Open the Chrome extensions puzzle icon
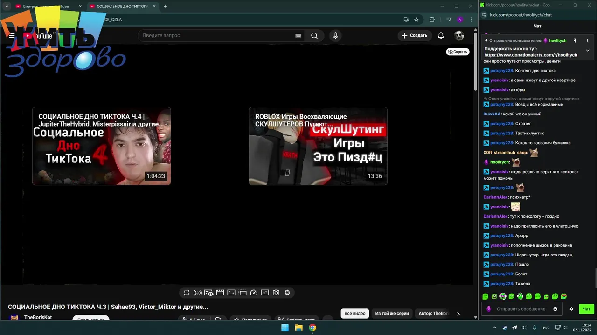The width and height of the screenshot is (597, 335). click(432, 20)
